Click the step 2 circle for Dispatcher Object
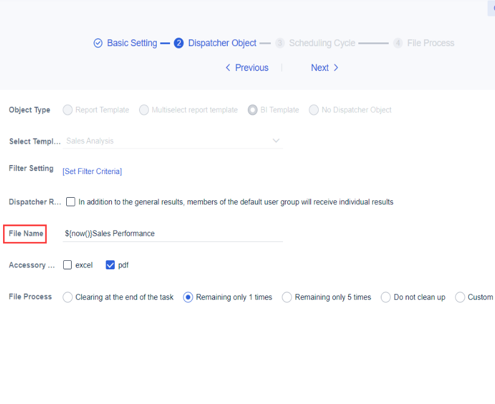 click(x=179, y=42)
